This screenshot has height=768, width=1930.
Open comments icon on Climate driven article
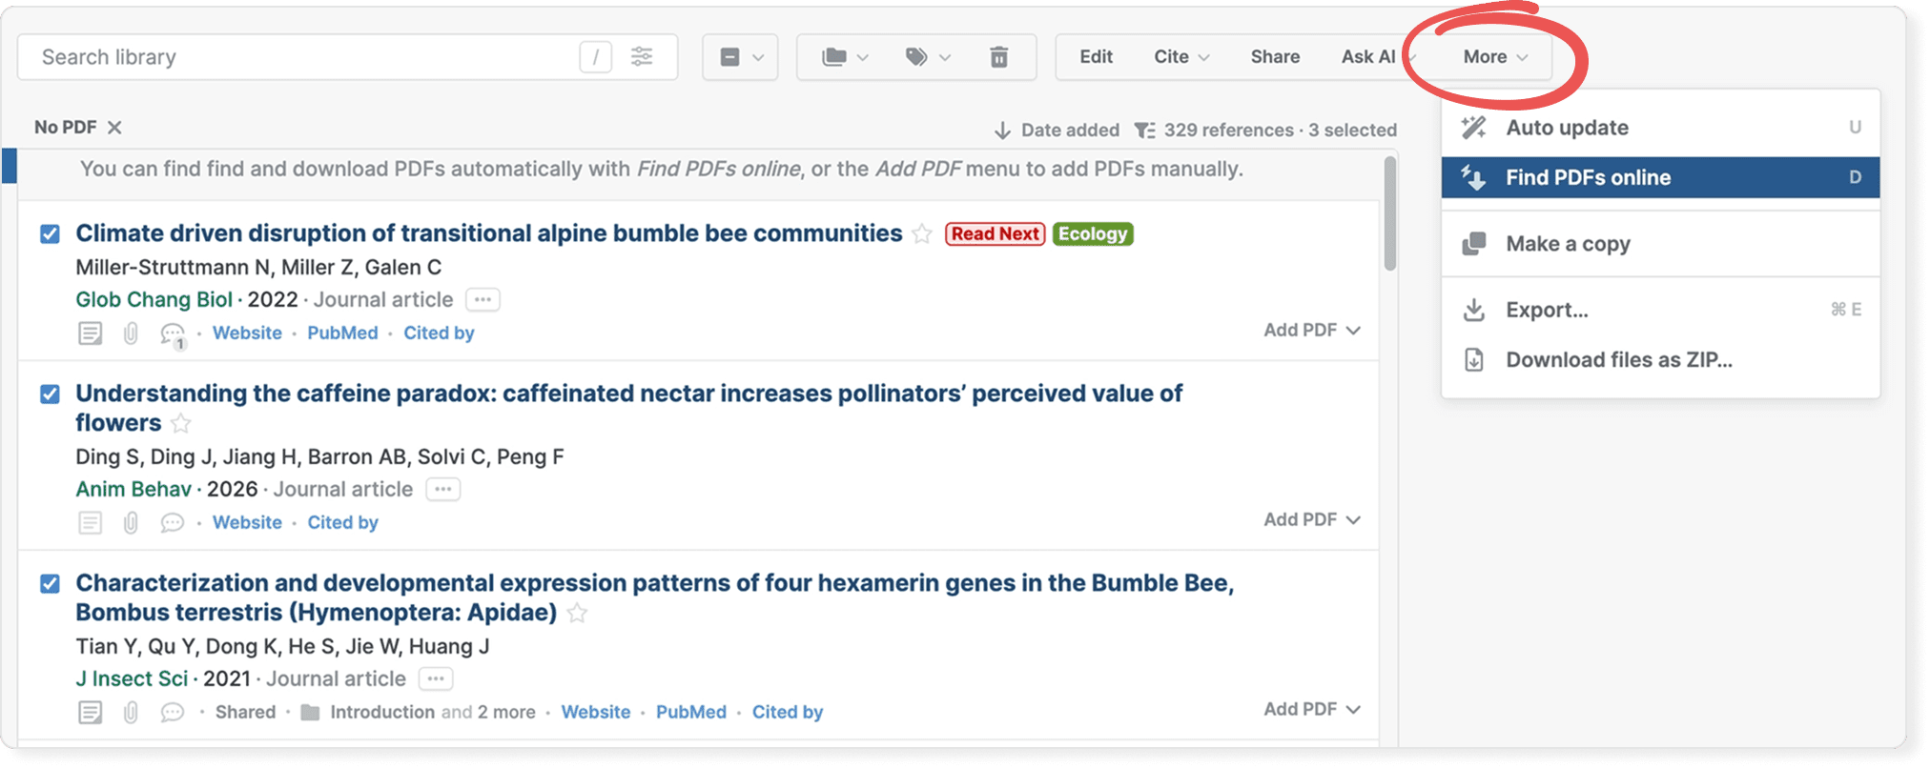click(x=172, y=333)
